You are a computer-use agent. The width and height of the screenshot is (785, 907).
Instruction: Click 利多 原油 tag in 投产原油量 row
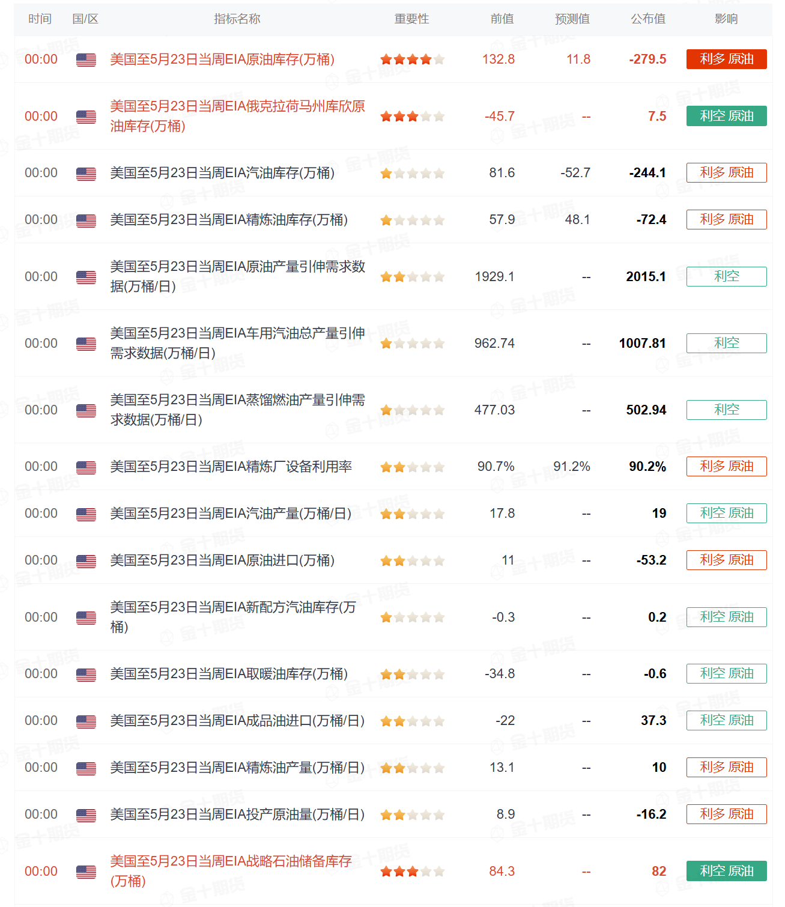tap(726, 814)
